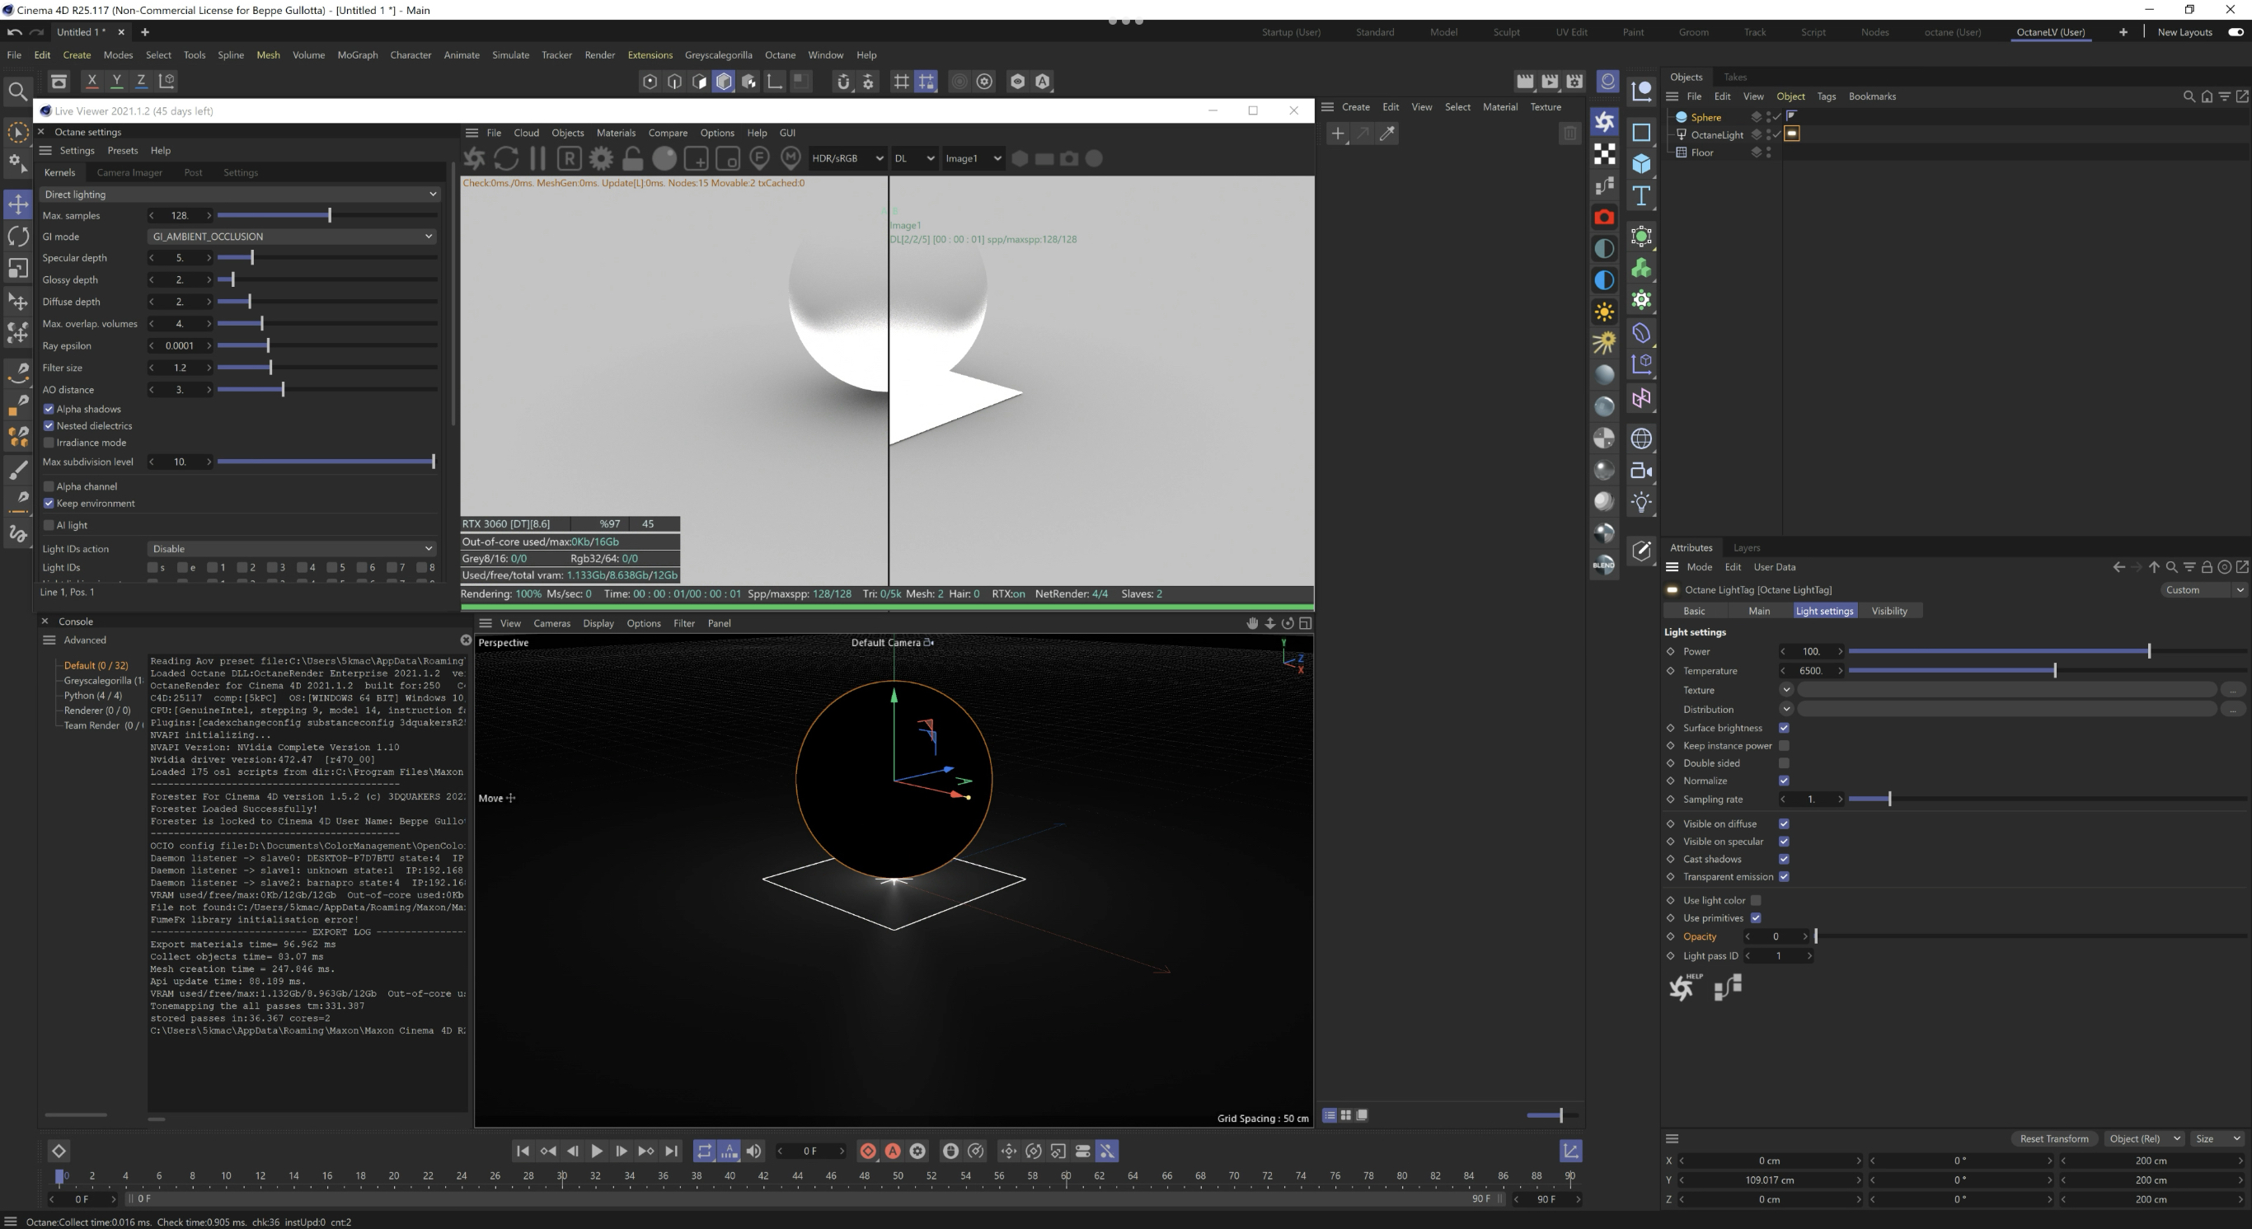Viewport: 2252px width, 1229px height.
Task: Toggle the Live Viewer lock resolution icon
Action: pos(633,158)
